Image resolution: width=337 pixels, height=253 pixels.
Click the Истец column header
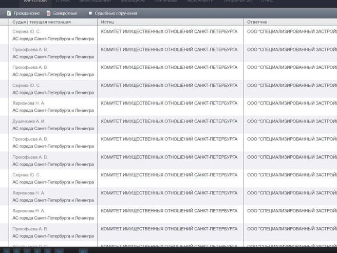107,22
